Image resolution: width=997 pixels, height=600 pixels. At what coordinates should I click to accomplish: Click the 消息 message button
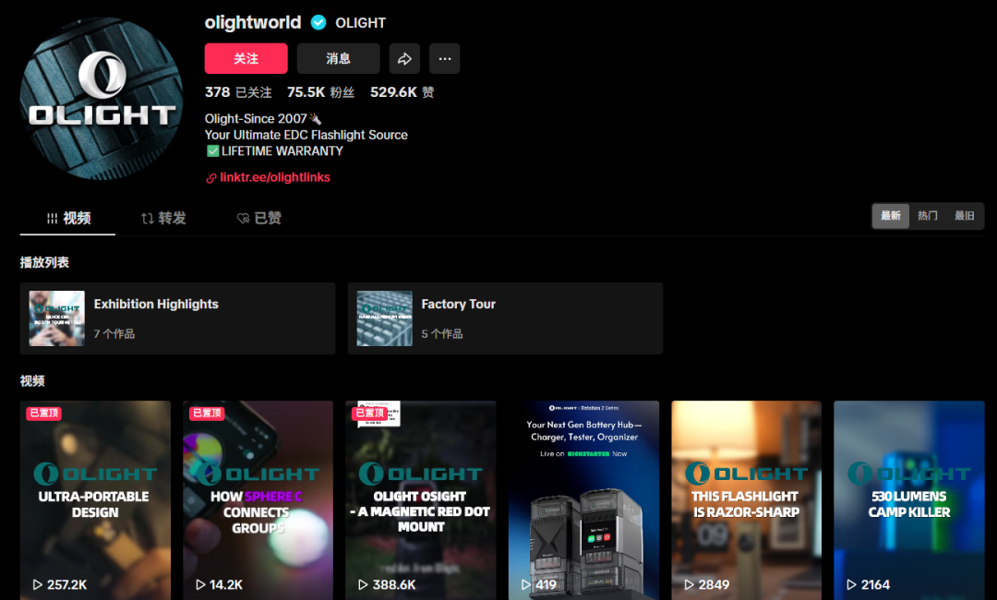[338, 58]
